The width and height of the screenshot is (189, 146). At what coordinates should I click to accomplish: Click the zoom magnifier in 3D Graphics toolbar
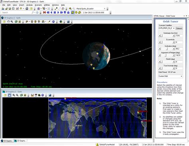pyautogui.click(x=12, y=21)
